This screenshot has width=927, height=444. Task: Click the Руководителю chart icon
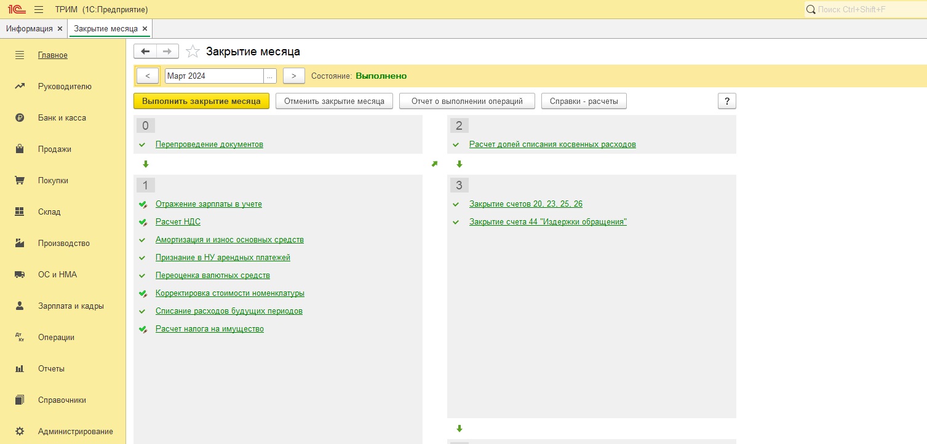[20, 87]
